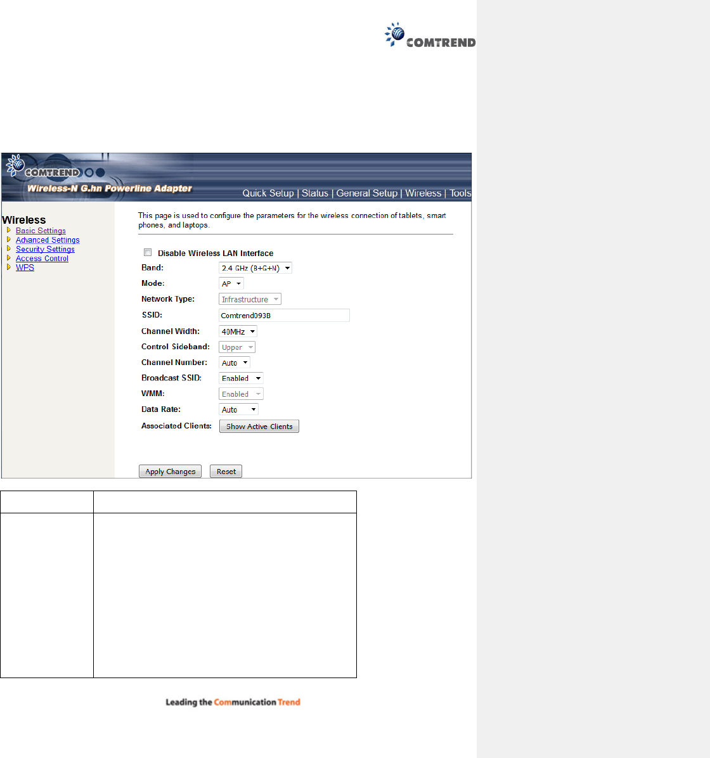Screen dimensions: 710x758
Task: Open the Channel Width dropdown set to 40MHz
Action: pyautogui.click(x=238, y=331)
